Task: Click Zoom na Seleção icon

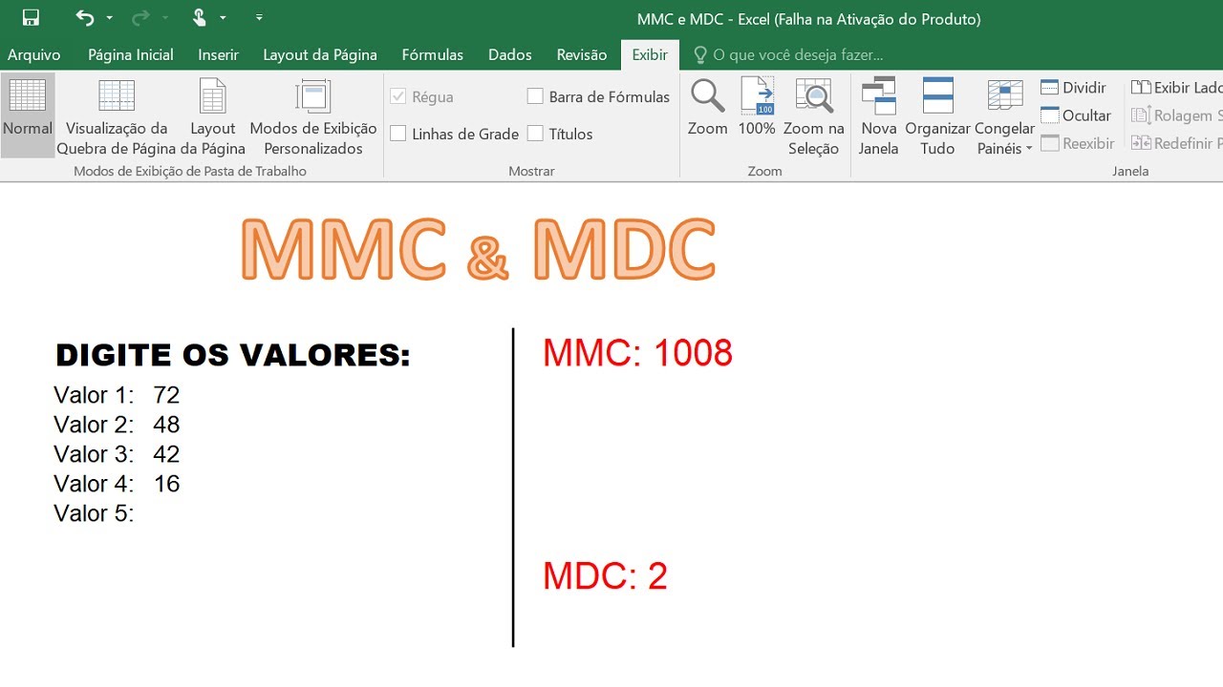Action: point(814,116)
